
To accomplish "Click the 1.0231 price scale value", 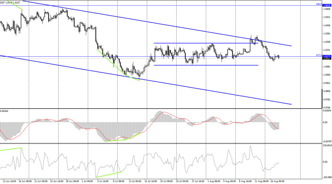I will pos(327,50).
